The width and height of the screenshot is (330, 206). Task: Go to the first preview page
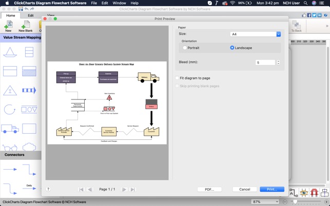(x=81, y=190)
